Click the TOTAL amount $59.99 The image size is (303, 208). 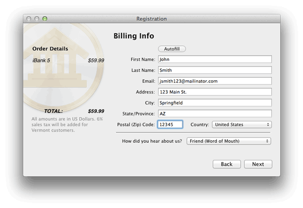coord(96,111)
